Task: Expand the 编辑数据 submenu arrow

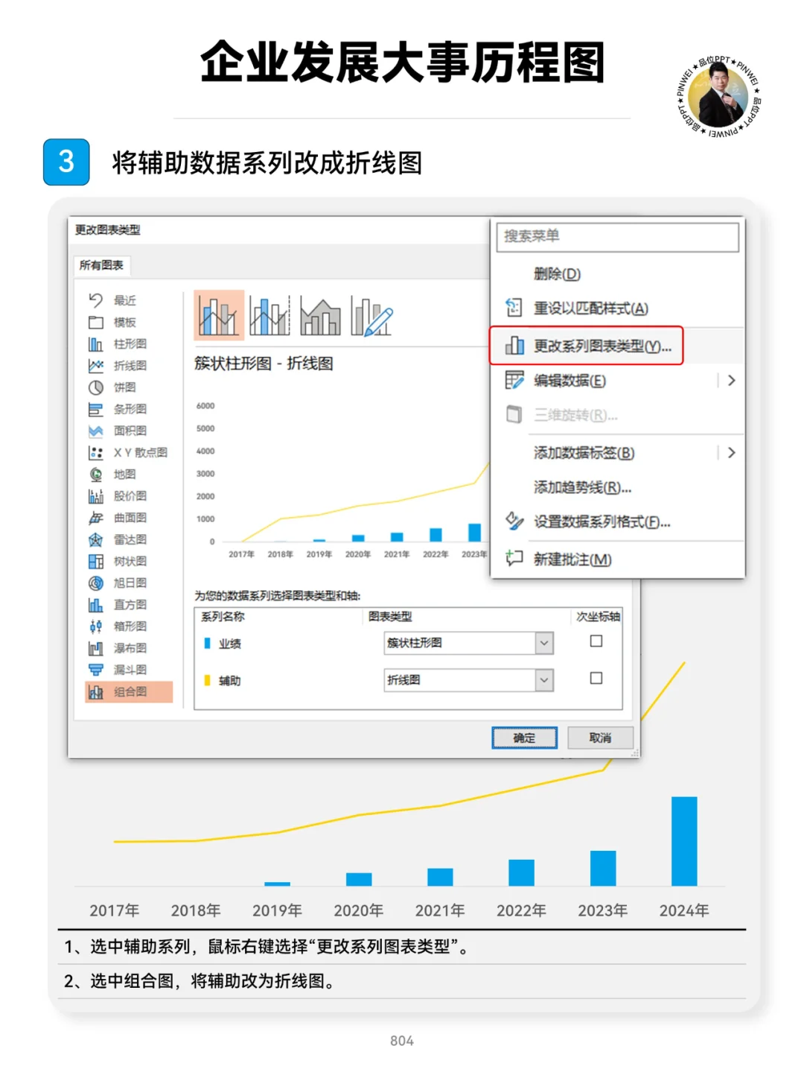Action: pos(732,380)
